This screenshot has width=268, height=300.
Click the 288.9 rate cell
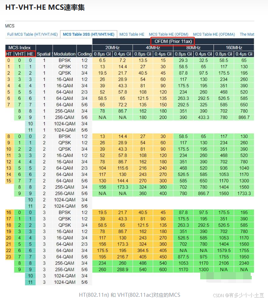[123, 269]
